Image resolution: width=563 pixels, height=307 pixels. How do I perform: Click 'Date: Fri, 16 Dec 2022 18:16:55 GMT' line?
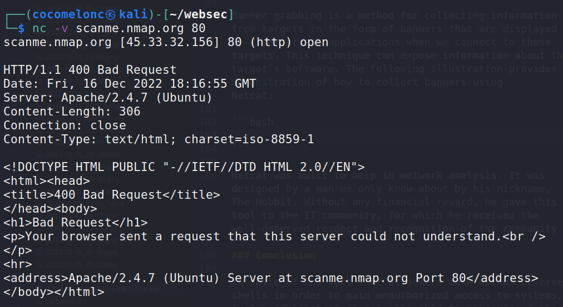coord(130,84)
